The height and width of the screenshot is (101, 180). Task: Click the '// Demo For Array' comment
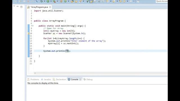pyautogui.click(x=53, y=28)
